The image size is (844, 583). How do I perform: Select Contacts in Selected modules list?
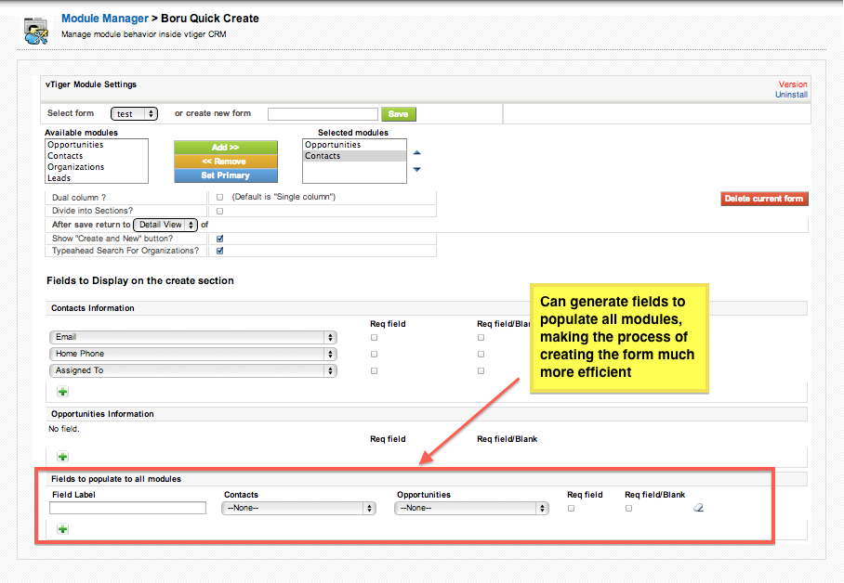click(x=354, y=156)
